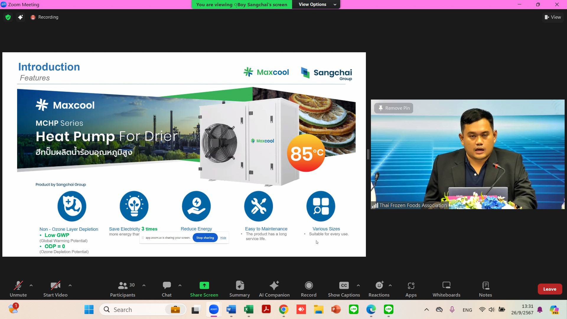Expand the arrow next to Participants
Screen dimensions: 567x319
coord(144,285)
